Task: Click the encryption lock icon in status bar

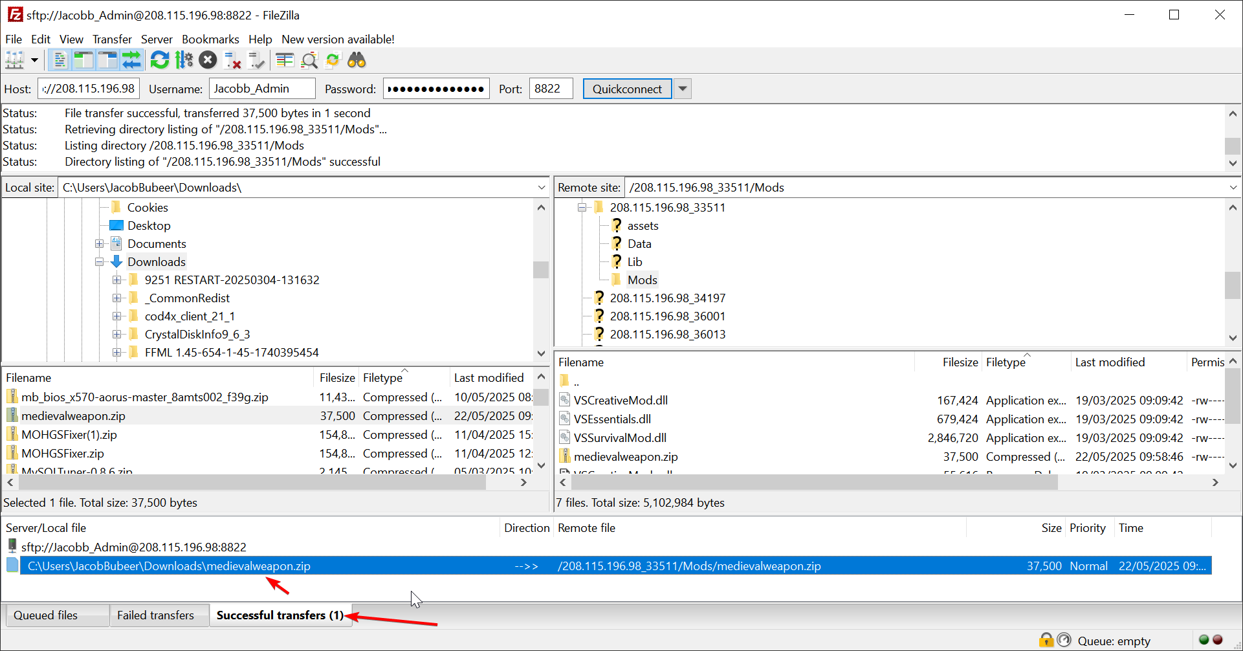Action: (1046, 640)
